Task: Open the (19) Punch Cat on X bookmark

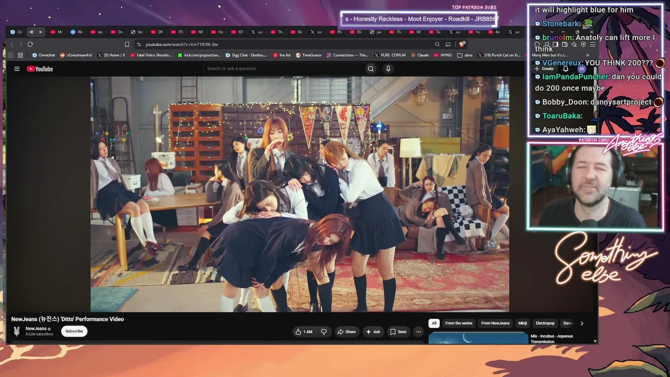Action: click(498, 55)
